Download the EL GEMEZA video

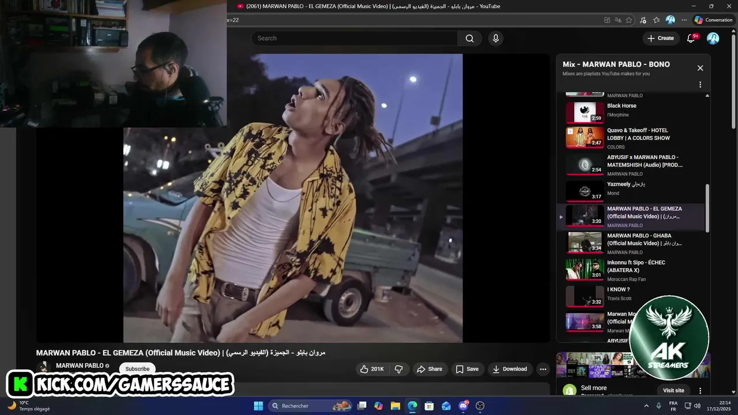510,369
